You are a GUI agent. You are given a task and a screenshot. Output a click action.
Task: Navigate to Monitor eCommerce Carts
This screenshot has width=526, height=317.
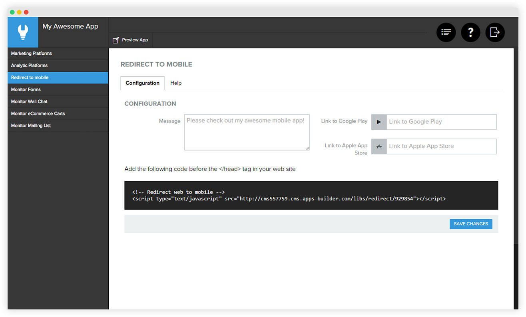[x=38, y=113]
